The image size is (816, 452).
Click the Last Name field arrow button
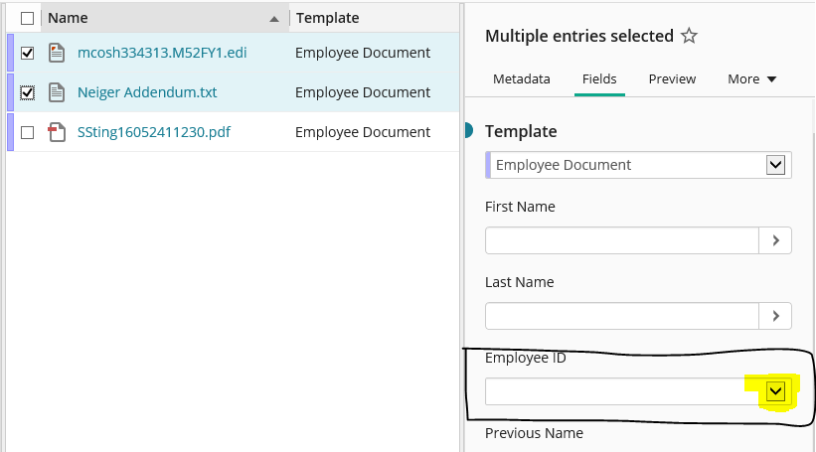pos(775,316)
